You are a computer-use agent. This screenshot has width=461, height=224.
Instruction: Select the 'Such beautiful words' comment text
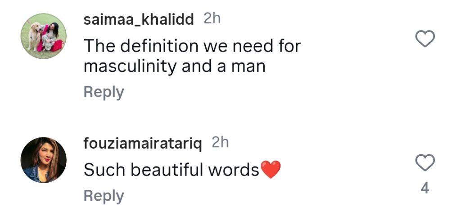[x=172, y=169]
